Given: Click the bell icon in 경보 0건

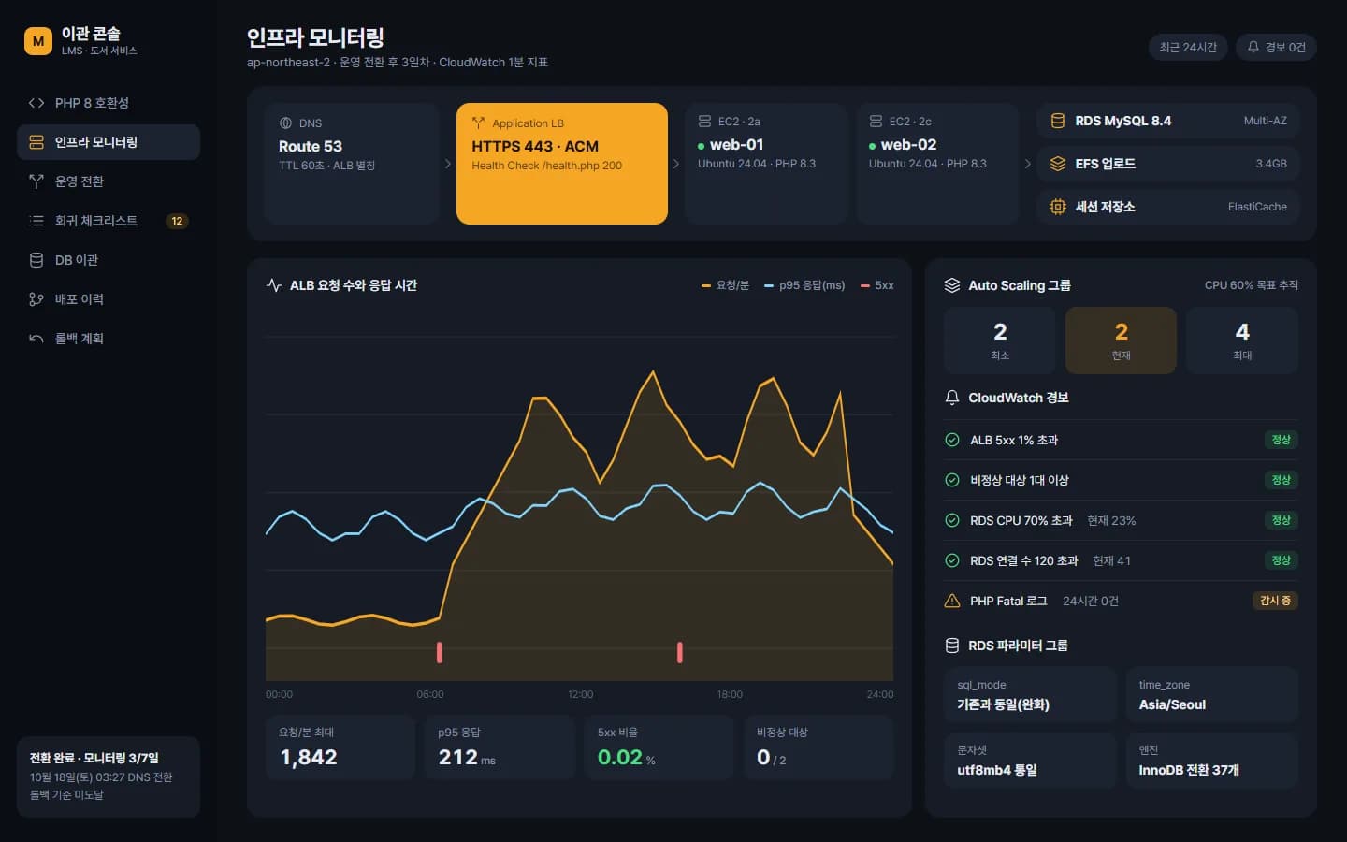Looking at the screenshot, I should 1253,47.
